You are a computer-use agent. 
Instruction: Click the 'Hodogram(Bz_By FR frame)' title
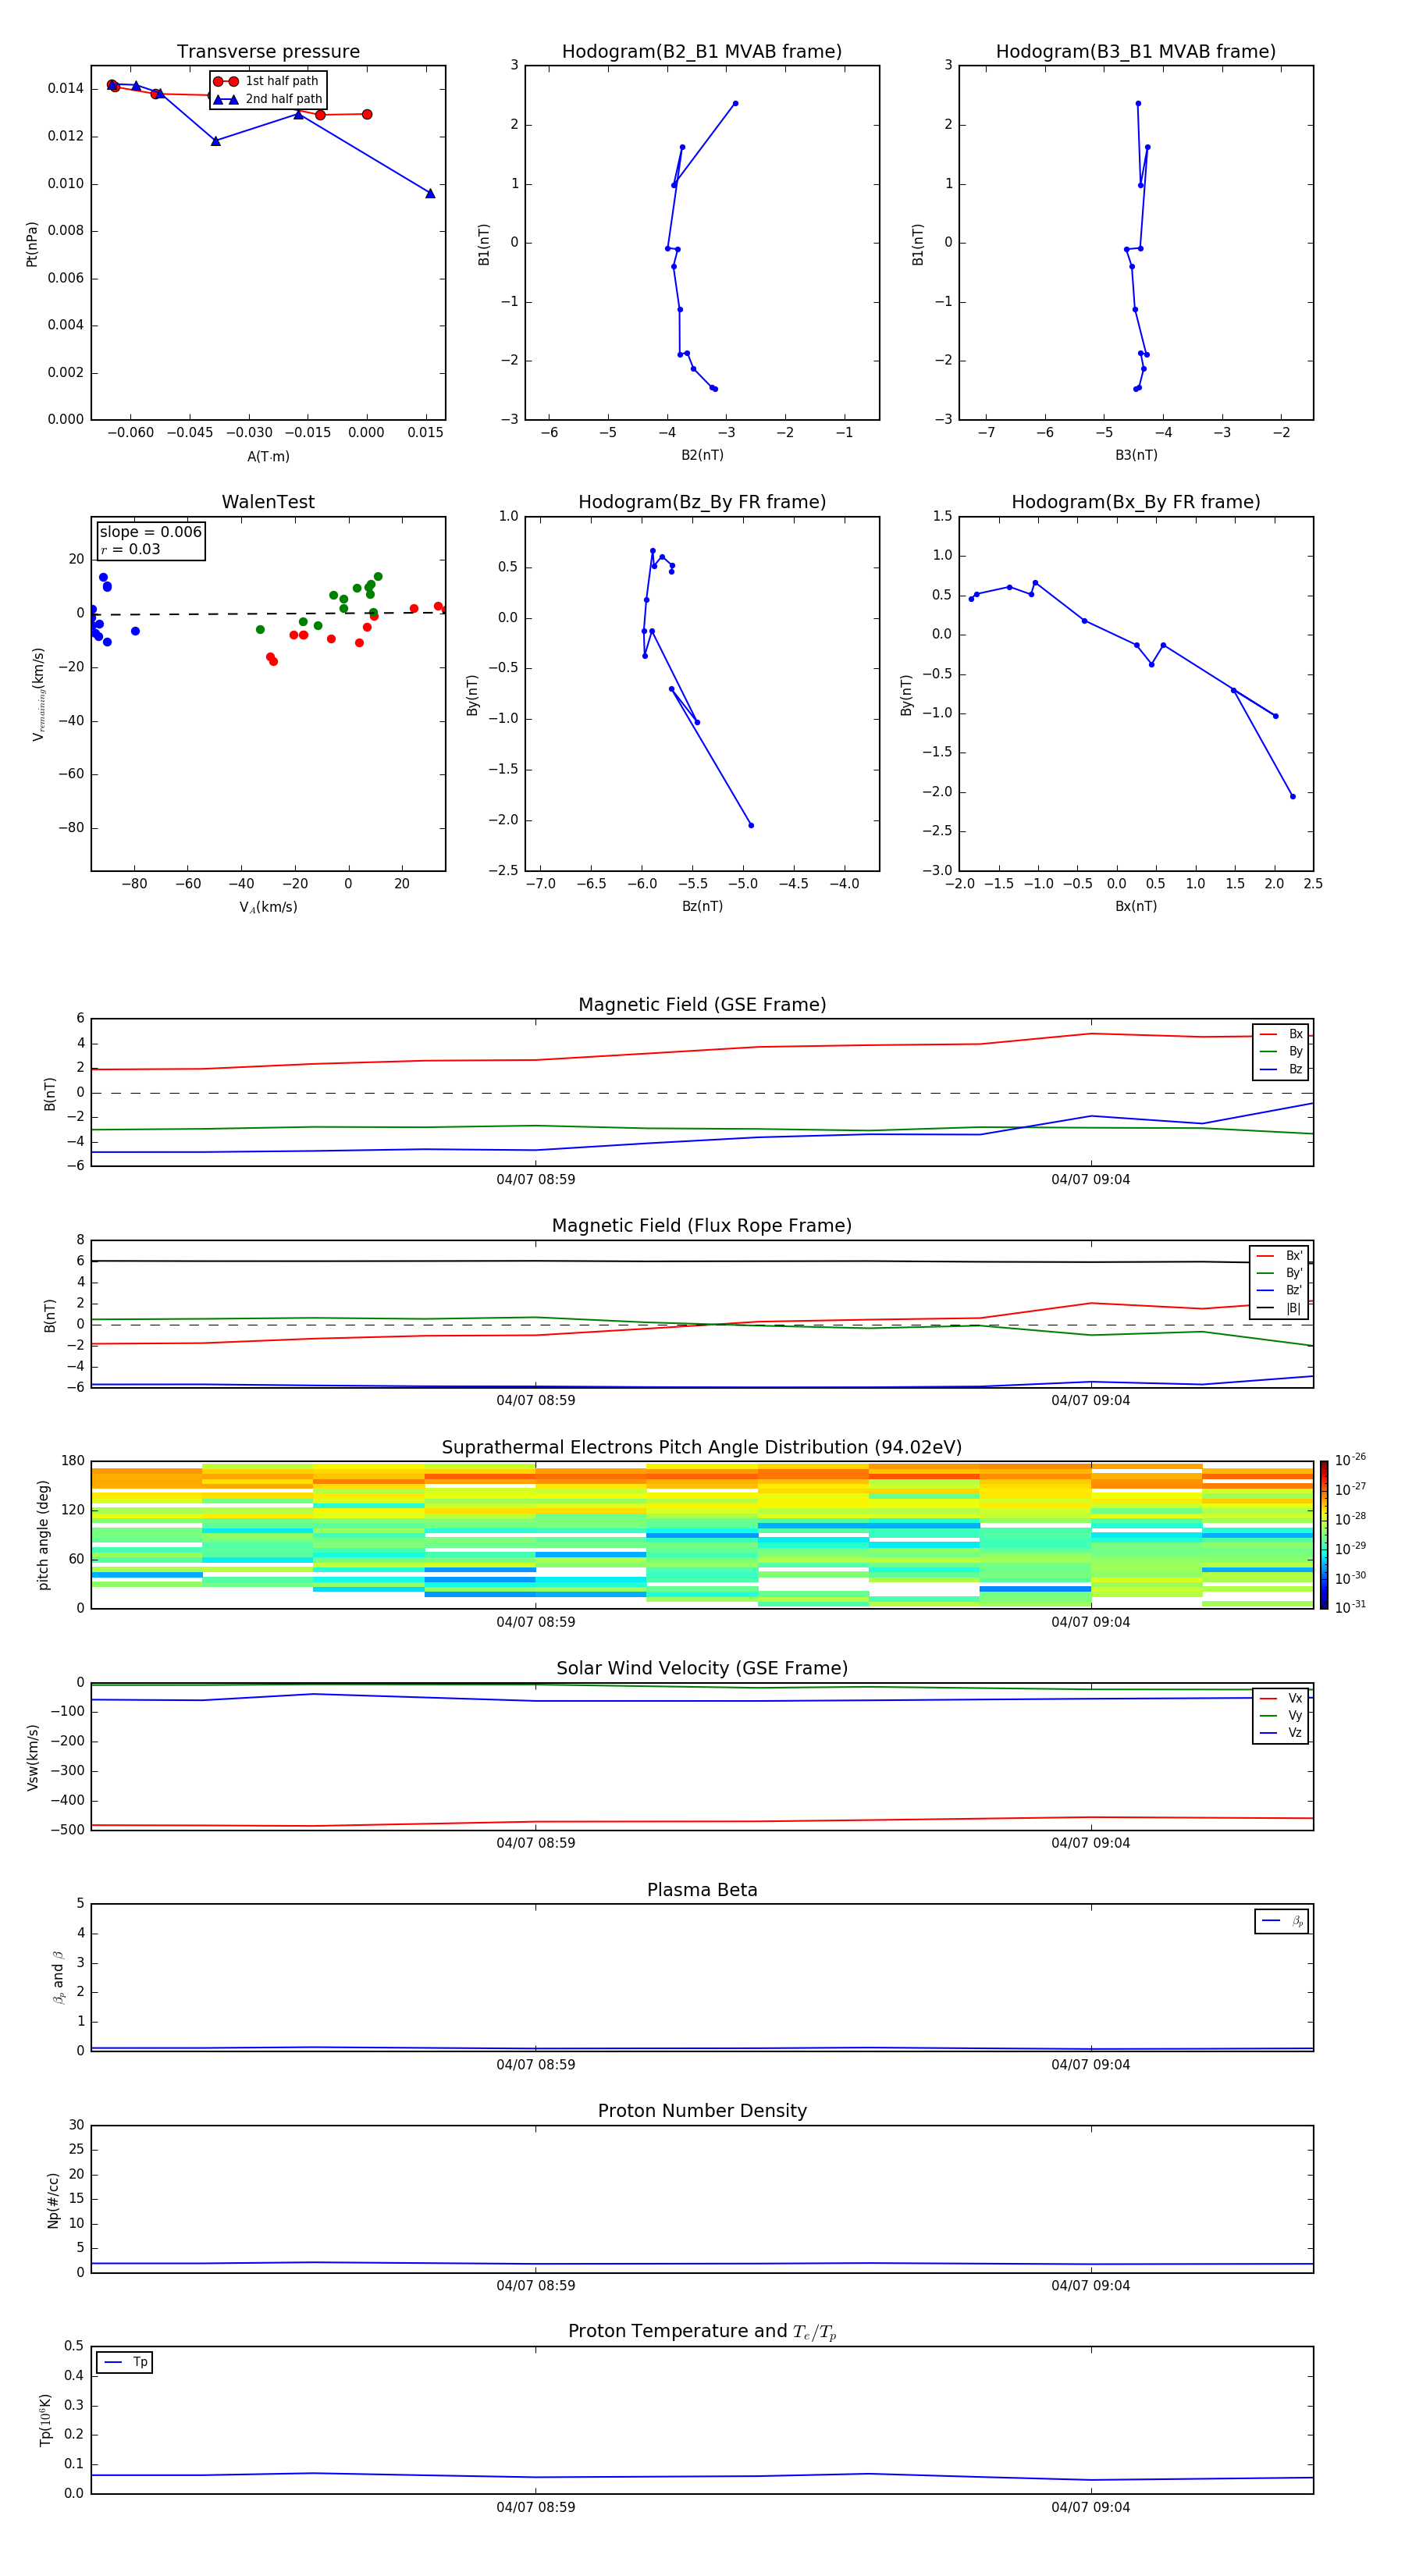(x=702, y=502)
